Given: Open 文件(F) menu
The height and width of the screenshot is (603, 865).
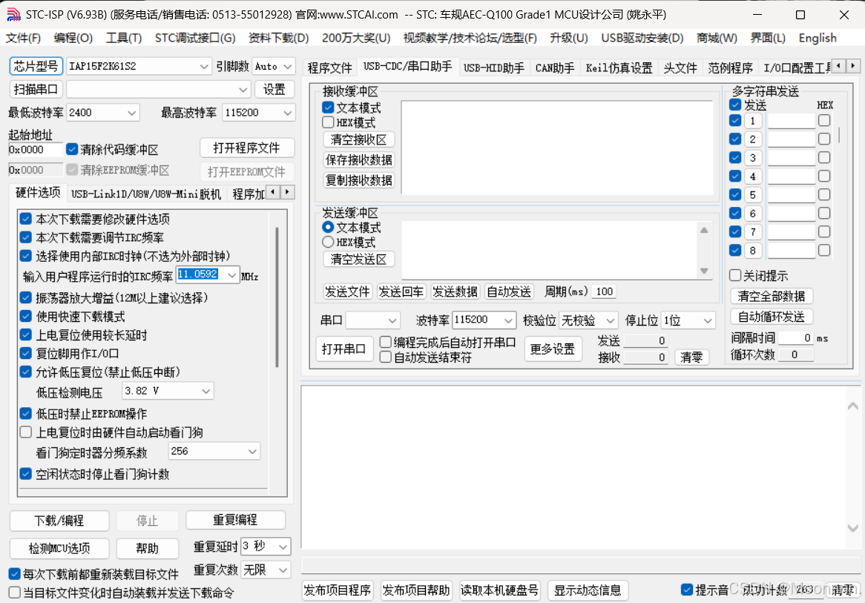Looking at the screenshot, I should pos(23,38).
